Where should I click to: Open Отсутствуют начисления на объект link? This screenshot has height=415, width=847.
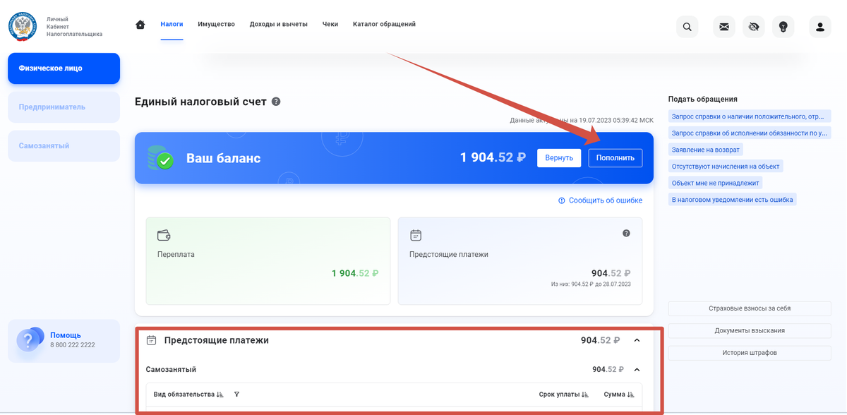click(726, 167)
